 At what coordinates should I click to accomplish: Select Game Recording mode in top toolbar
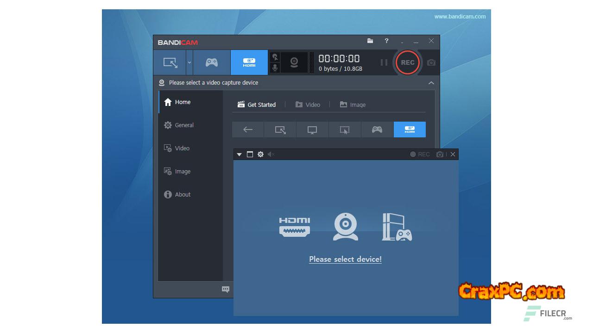coord(212,62)
